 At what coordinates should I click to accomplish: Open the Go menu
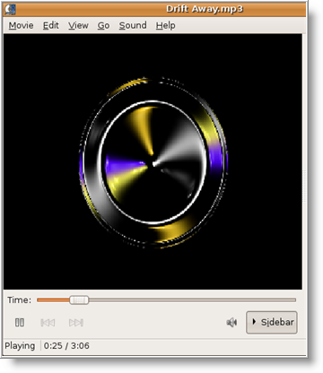point(103,26)
